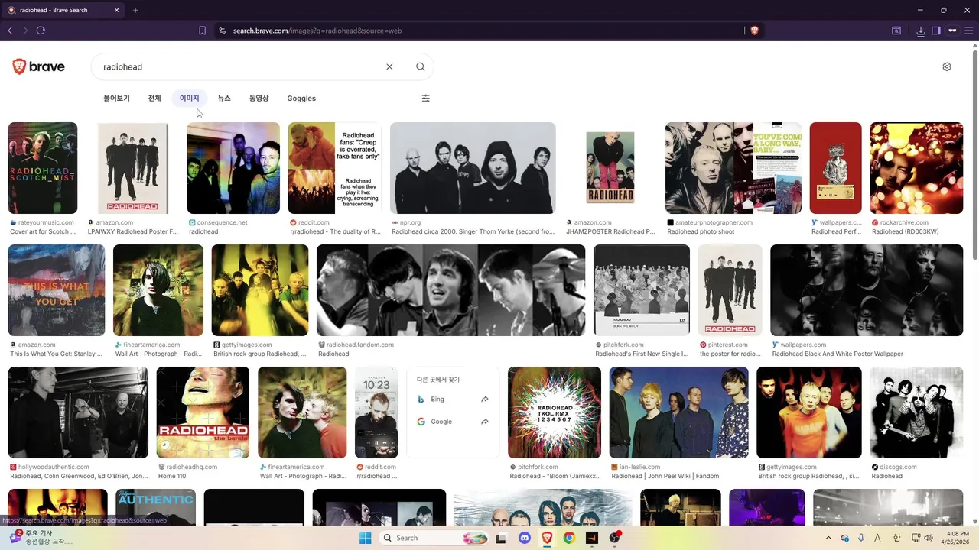Screen dimensions: 979x550
Task: Open the radiohead.fandom.com collage image
Action: pyautogui.click(x=450, y=290)
